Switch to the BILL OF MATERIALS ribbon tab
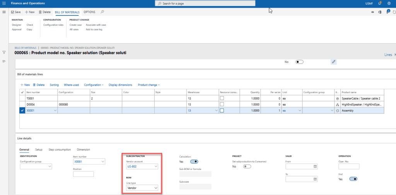Screen dimensions: 396x195 click(67, 12)
